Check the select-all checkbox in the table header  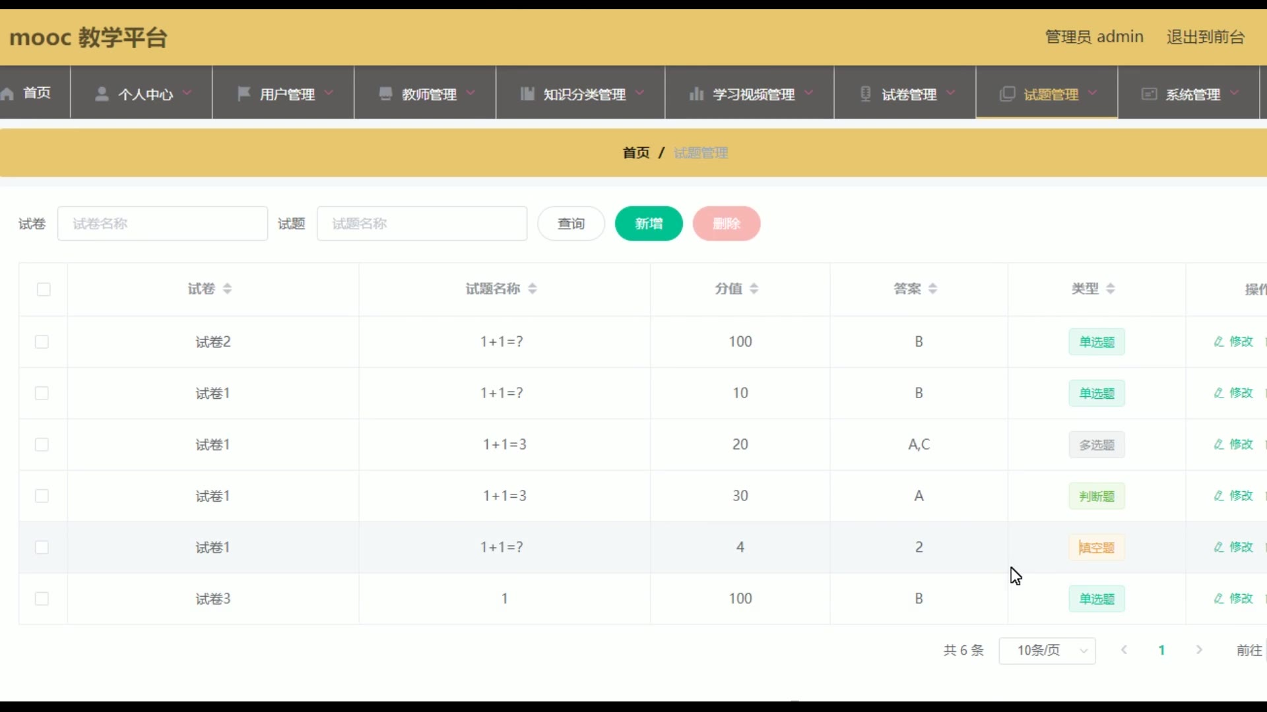click(x=44, y=289)
